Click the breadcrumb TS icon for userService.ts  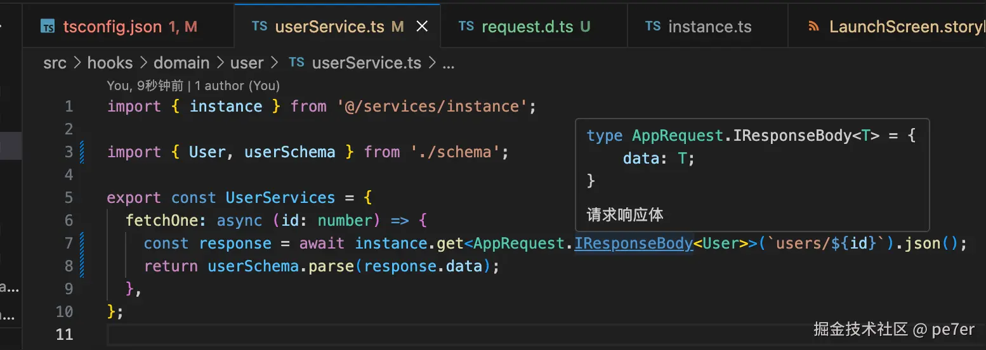[x=296, y=63]
